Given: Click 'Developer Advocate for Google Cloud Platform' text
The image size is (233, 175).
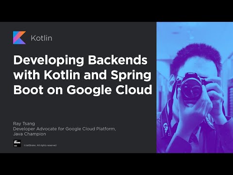Looking at the screenshot, I should click(x=65, y=129).
